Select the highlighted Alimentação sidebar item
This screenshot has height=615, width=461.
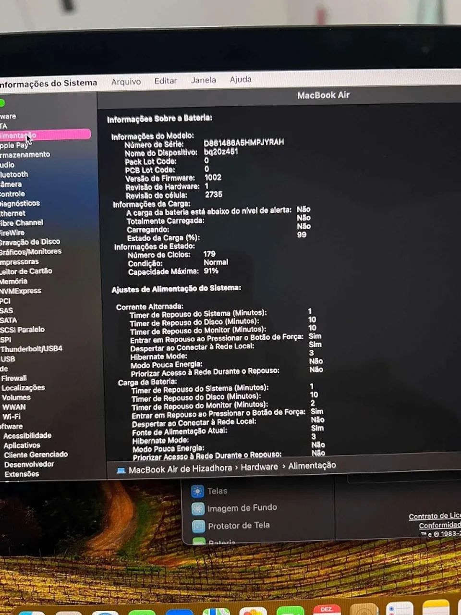pos(45,135)
